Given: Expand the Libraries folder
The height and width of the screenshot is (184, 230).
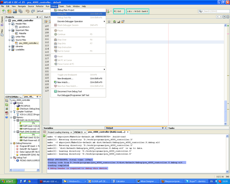Looking at the screenshot, I should (x=9, y=46).
